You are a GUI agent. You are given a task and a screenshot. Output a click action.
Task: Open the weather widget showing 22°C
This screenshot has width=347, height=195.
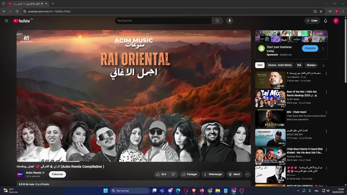pos(10,191)
